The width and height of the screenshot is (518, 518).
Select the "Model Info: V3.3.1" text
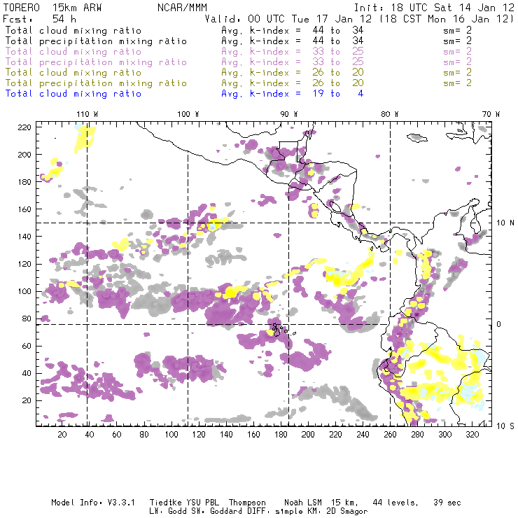(93, 503)
